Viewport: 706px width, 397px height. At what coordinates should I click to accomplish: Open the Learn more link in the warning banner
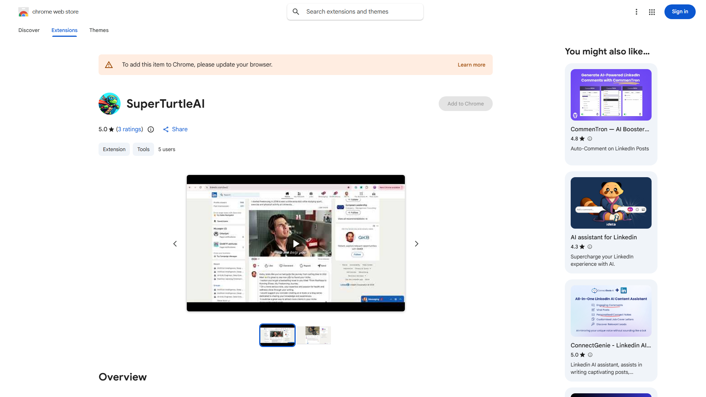tap(471, 65)
